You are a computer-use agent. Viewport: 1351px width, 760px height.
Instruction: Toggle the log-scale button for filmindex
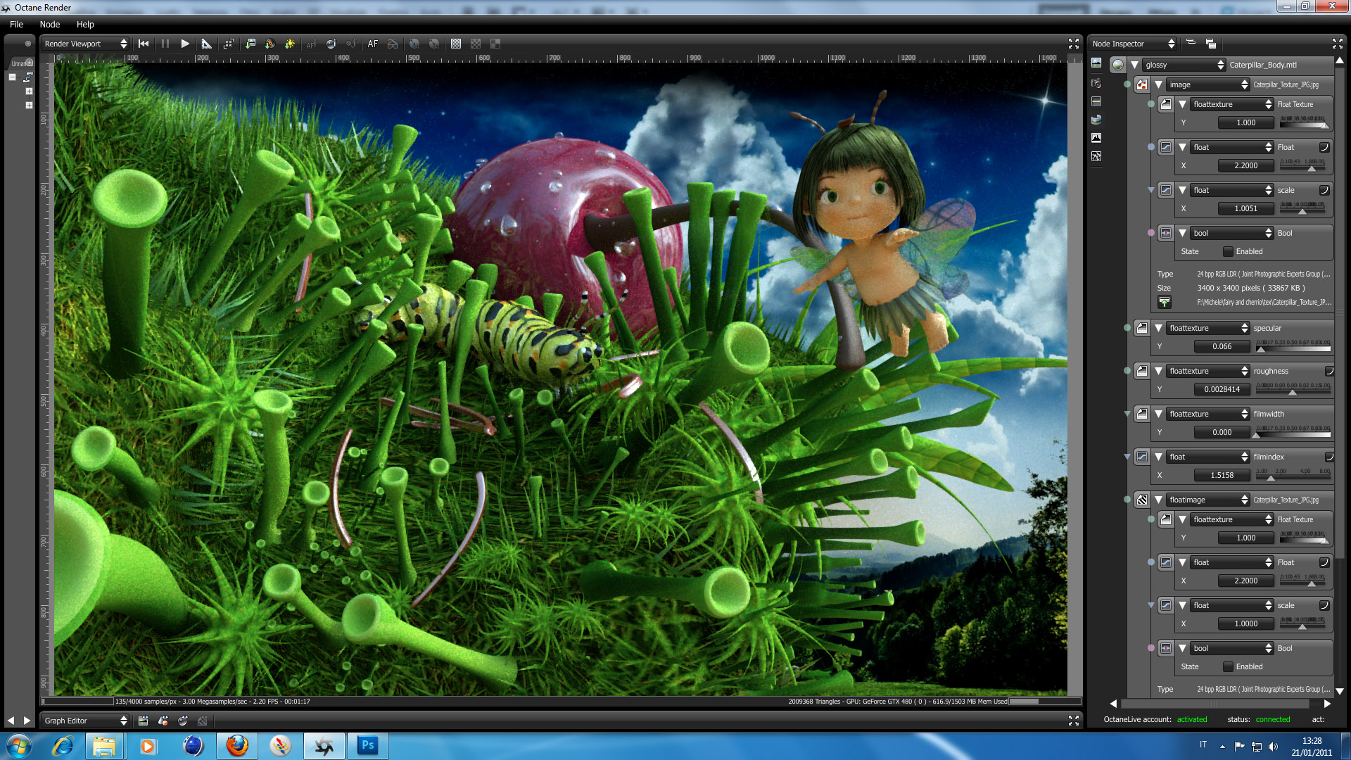1329,457
